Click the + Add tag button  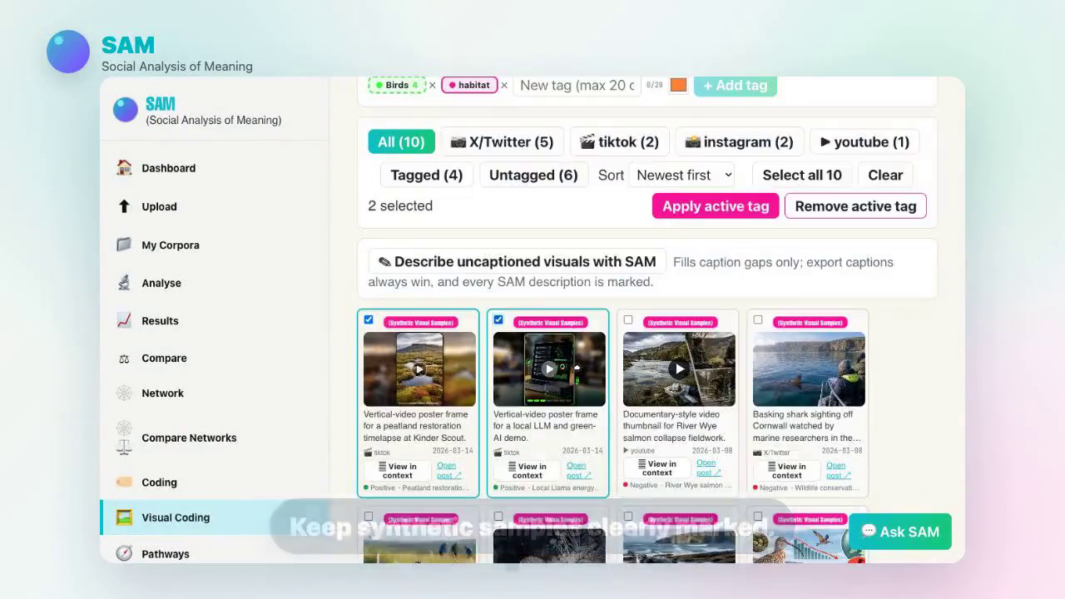pyautogui.click(x=736, y=85)
